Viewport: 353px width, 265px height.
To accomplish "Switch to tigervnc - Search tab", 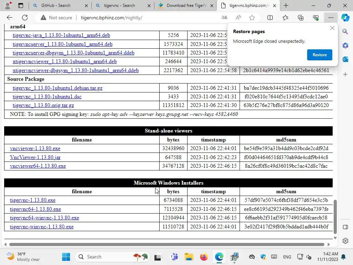I will [120, 6].
